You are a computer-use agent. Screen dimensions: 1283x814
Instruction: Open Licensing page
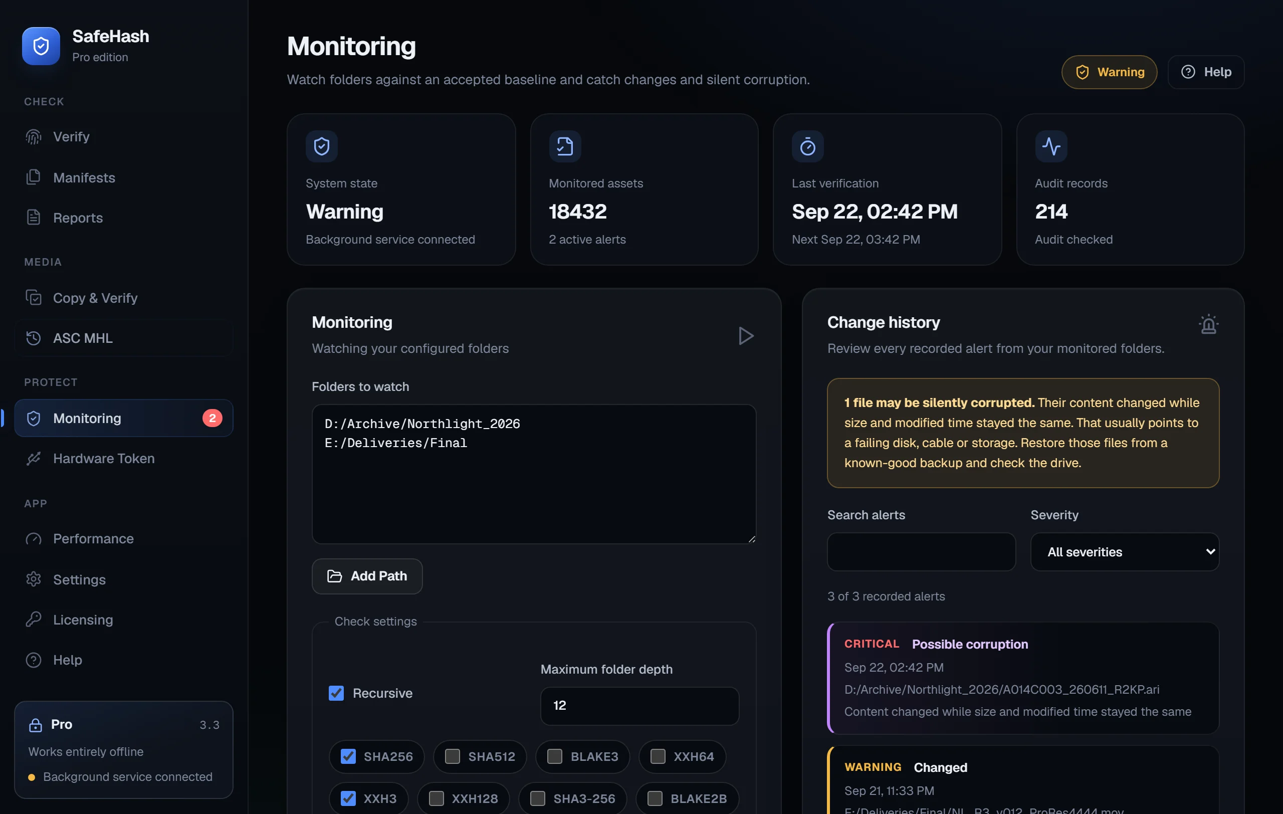pos(124,619)
